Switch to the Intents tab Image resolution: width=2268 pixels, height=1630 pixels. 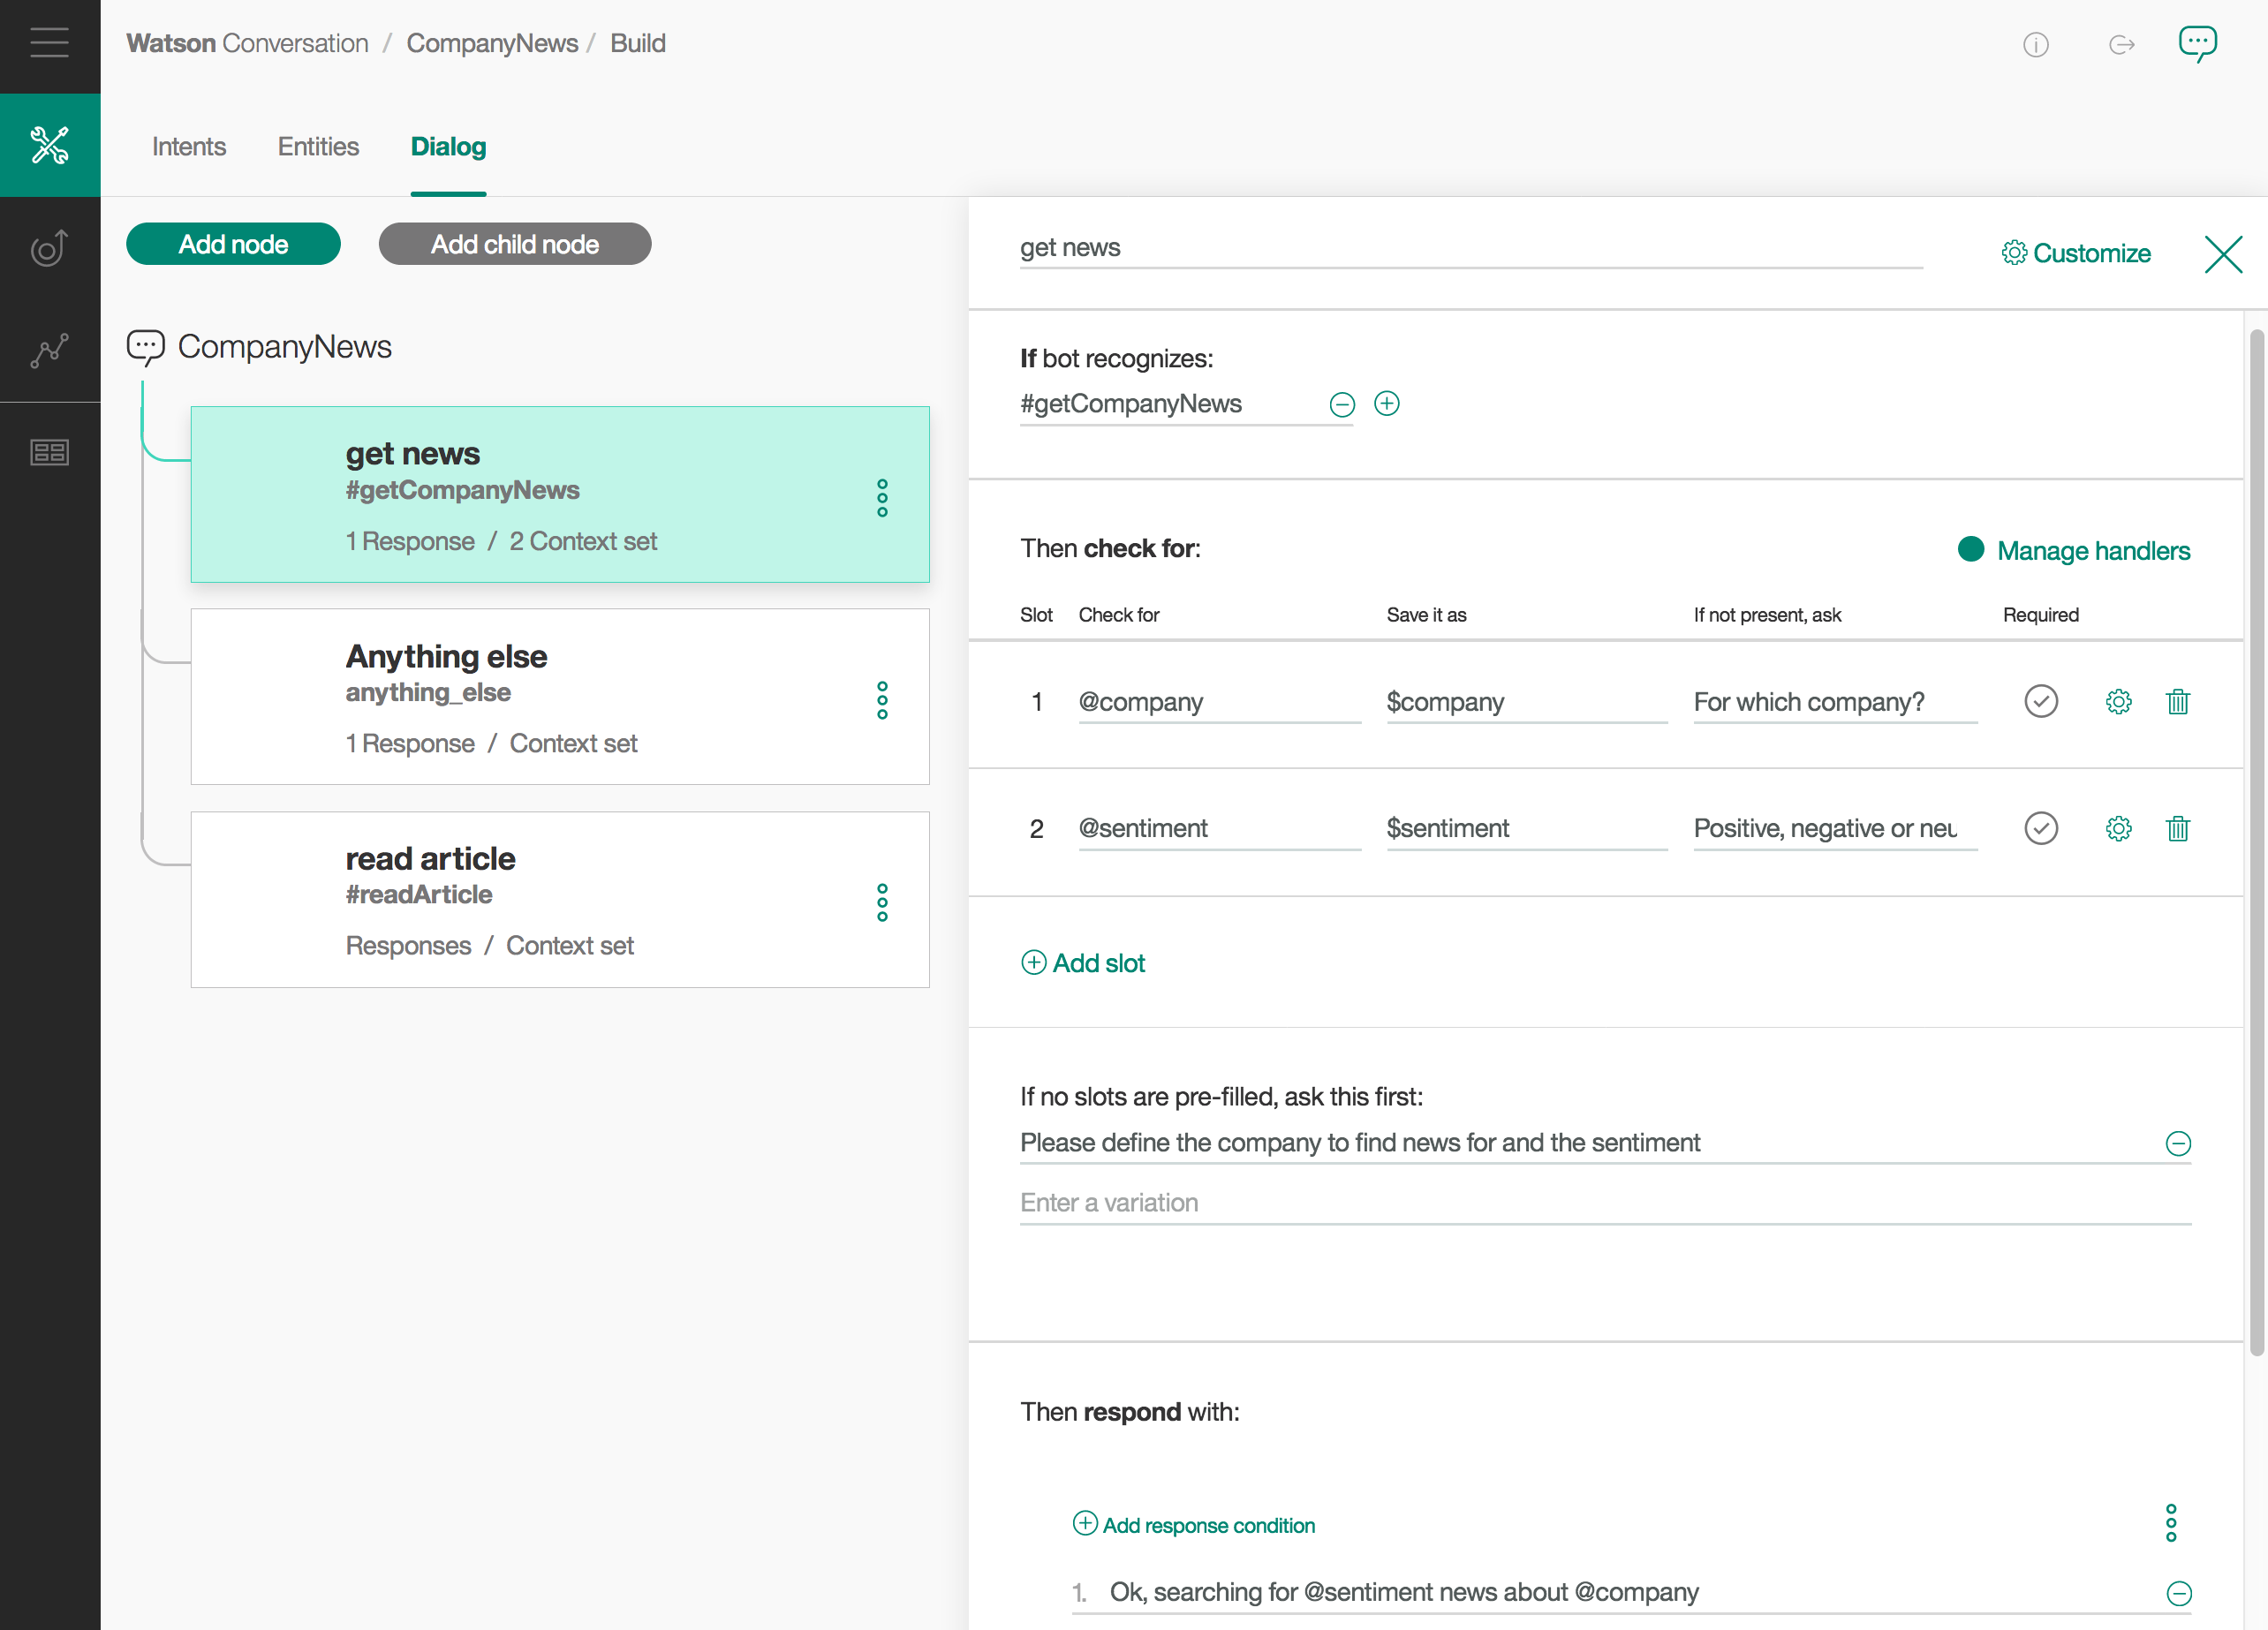[x=189, y=147]
